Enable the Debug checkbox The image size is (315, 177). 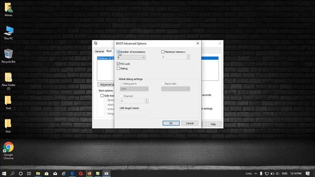(118, 68)
